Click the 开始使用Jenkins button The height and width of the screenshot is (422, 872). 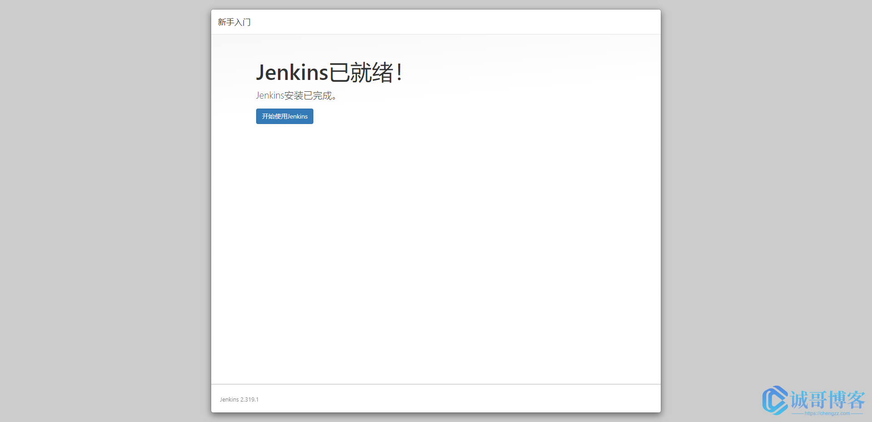[x=284, y=116]
